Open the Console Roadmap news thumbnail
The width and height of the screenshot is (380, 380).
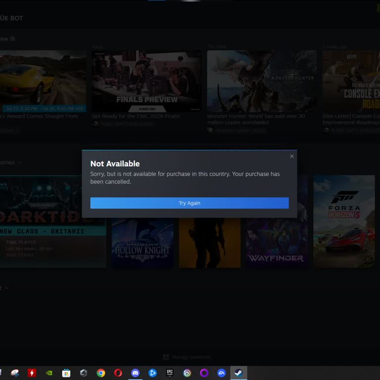pyautogui.click(x=351, y=81)
